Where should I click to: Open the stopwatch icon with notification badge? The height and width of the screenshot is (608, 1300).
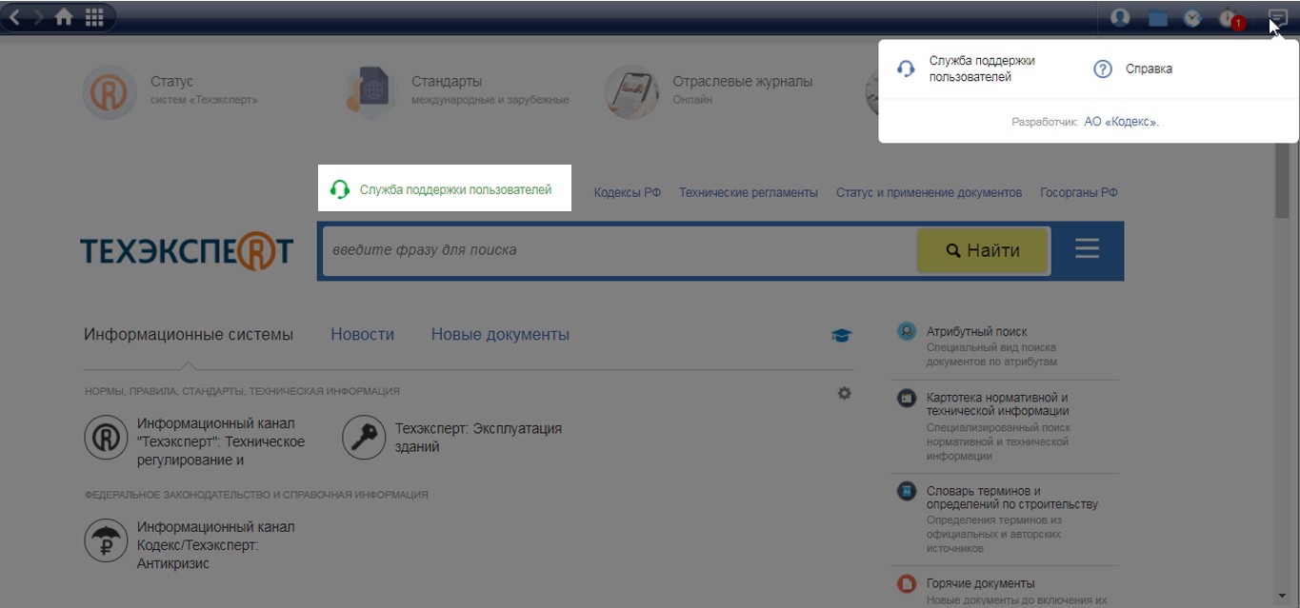click(x=1230, y=18)
